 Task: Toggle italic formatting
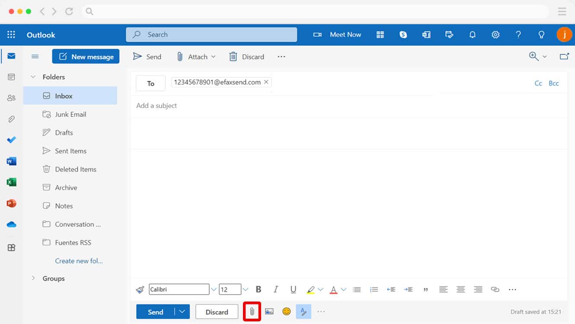(x=276, y=289)
